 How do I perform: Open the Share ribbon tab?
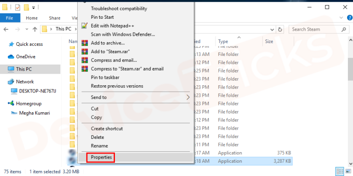[55, 18]
